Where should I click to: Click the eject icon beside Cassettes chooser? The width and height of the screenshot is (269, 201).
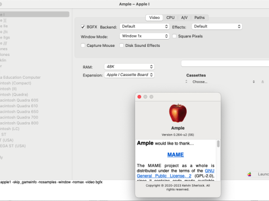coord(262,82)
